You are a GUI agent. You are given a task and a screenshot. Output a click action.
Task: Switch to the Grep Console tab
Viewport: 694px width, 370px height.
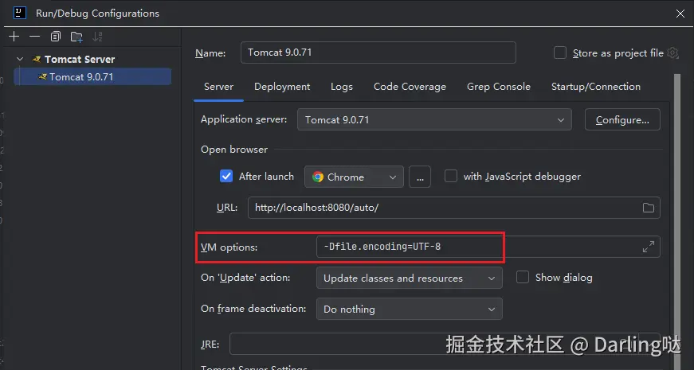[x=498, y=87]
